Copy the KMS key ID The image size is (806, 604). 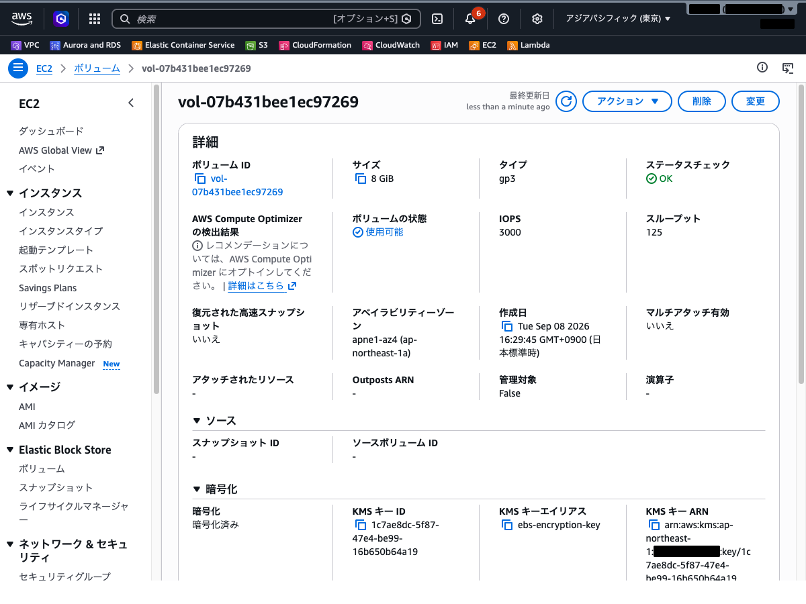360,525
